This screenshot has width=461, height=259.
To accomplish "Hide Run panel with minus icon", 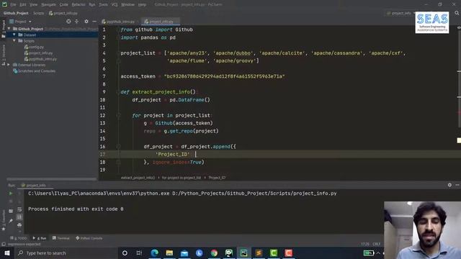I will coord(457,185).
